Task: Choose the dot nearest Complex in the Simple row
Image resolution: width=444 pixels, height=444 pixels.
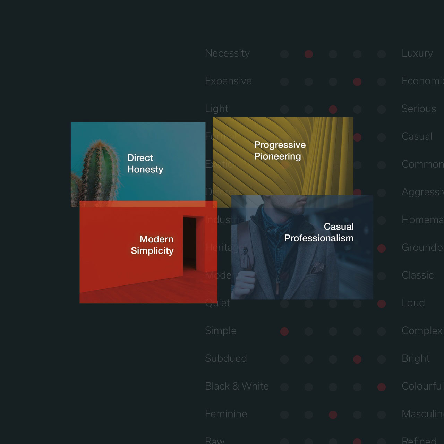Action: pos(382,331)
